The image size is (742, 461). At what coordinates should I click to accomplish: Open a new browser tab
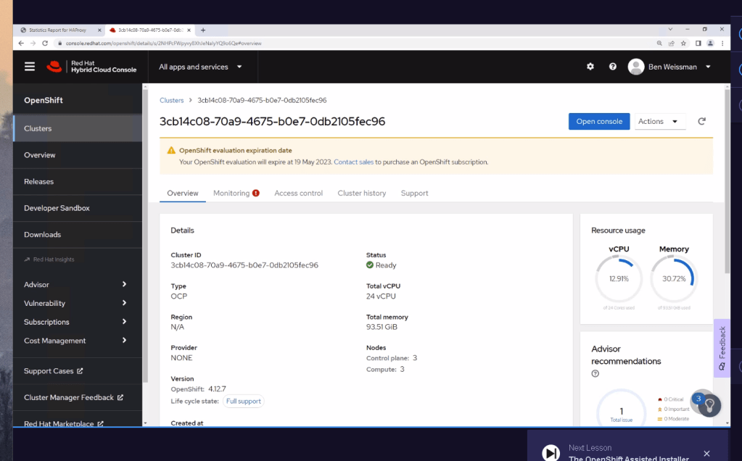point(203,30)
